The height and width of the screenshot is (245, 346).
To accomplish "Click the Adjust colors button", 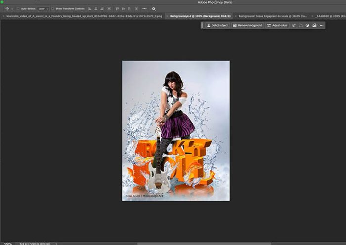I will pos(277,25).
